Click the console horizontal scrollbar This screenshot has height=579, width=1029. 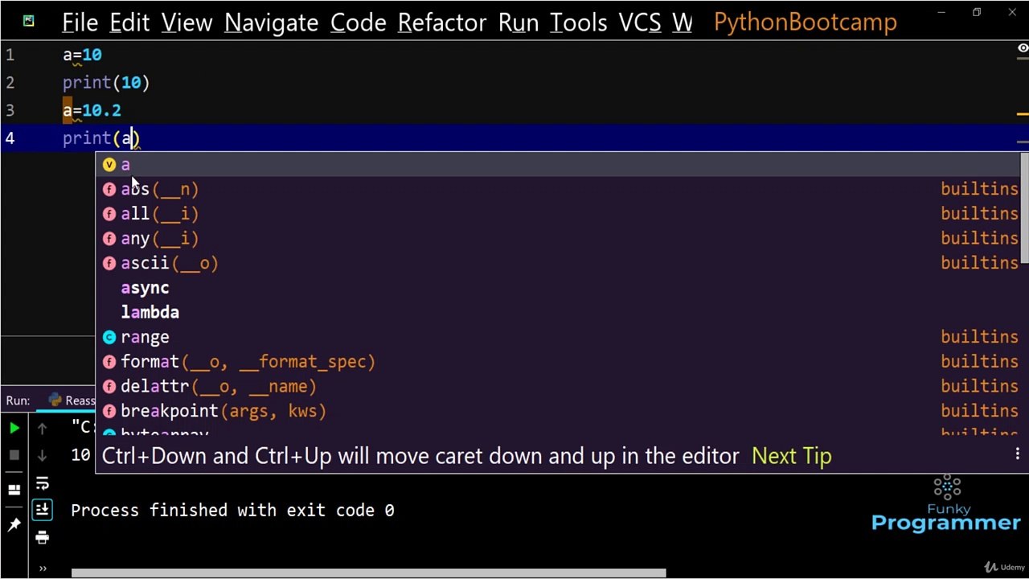pyautogui.click(x=368, y=573)
